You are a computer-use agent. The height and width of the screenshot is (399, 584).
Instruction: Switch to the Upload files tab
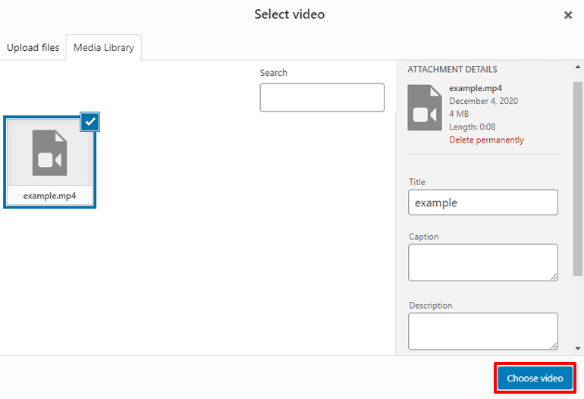tap(33, 48)
